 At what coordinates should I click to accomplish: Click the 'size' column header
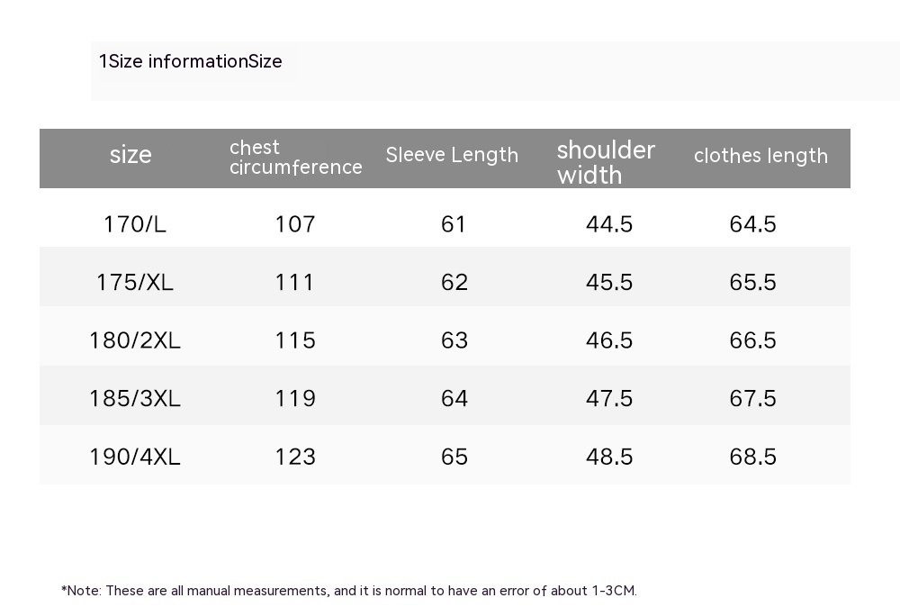pyautogui.click(x=130, y=155)
